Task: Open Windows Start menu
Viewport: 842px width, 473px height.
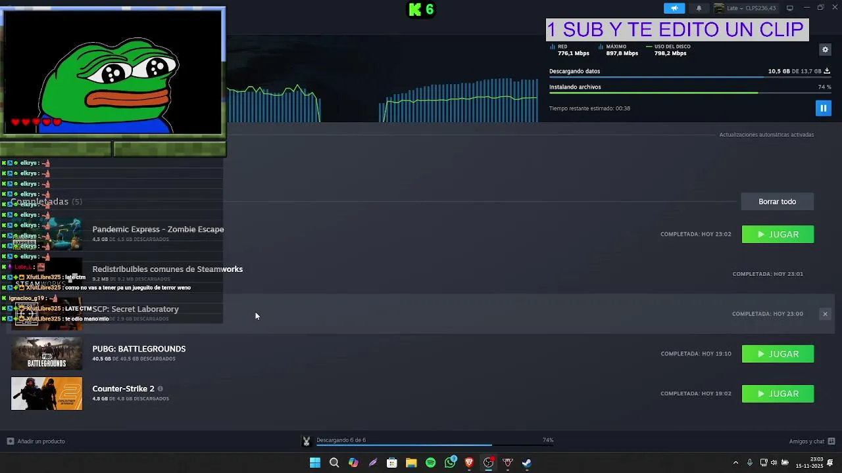Action: [x=315, y=462]
